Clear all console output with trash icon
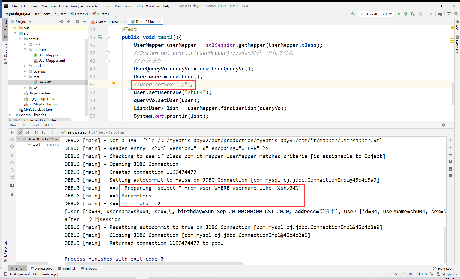 (450, 176)
